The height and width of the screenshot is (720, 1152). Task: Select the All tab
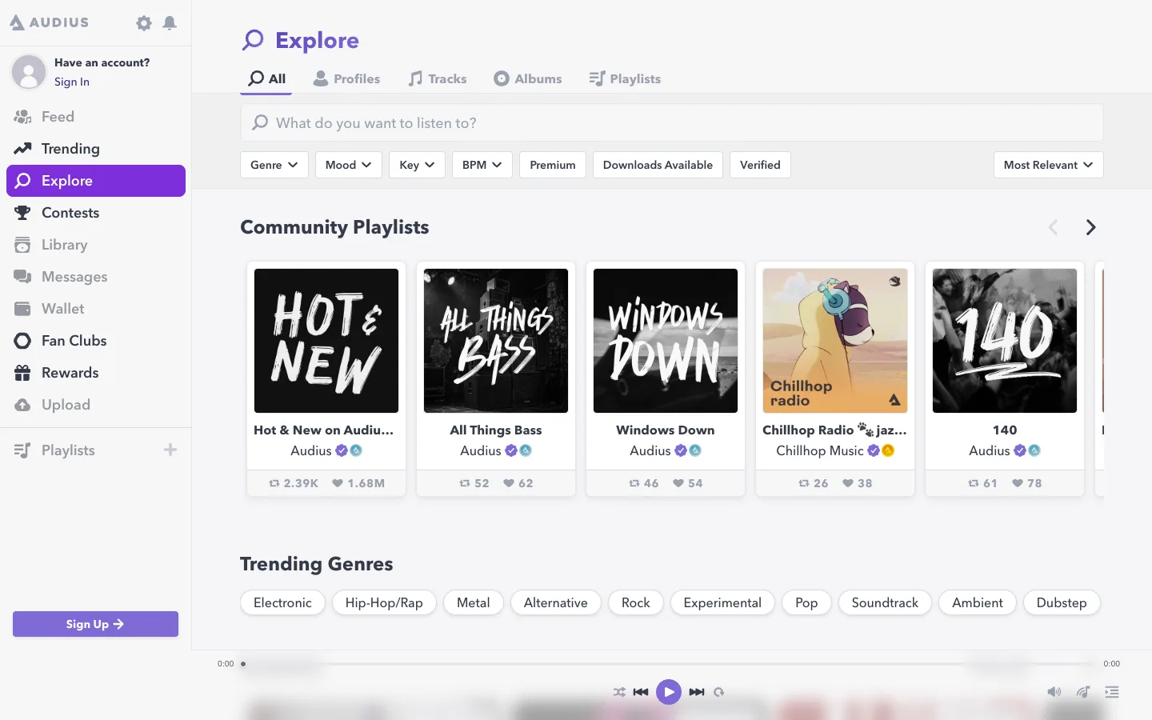coord(267,78)
